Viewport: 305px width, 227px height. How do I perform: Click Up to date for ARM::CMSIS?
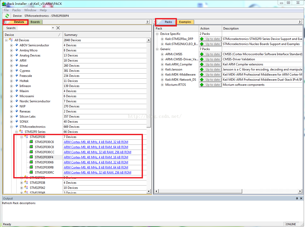point(211,54)
